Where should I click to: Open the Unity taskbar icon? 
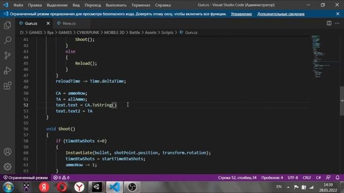[x=97, y=187]
